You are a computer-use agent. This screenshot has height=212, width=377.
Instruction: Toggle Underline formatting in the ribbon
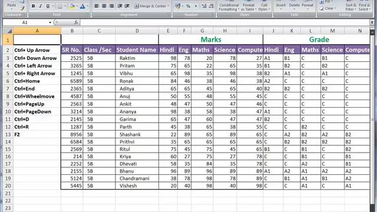pyautogui.click(x=48, y=6)
